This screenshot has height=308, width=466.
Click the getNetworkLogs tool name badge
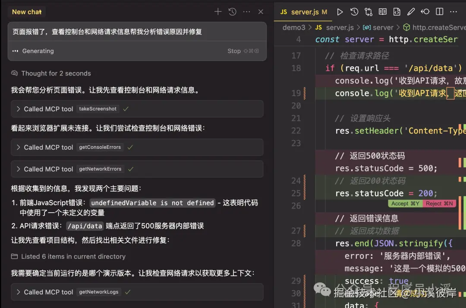tap(99, 292)
